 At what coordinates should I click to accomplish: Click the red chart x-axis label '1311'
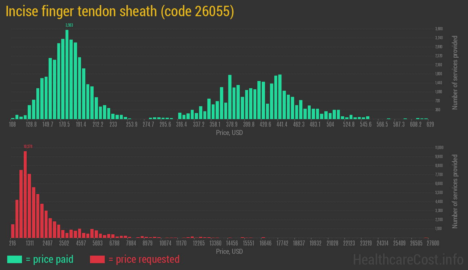click(x=30, y=243)
